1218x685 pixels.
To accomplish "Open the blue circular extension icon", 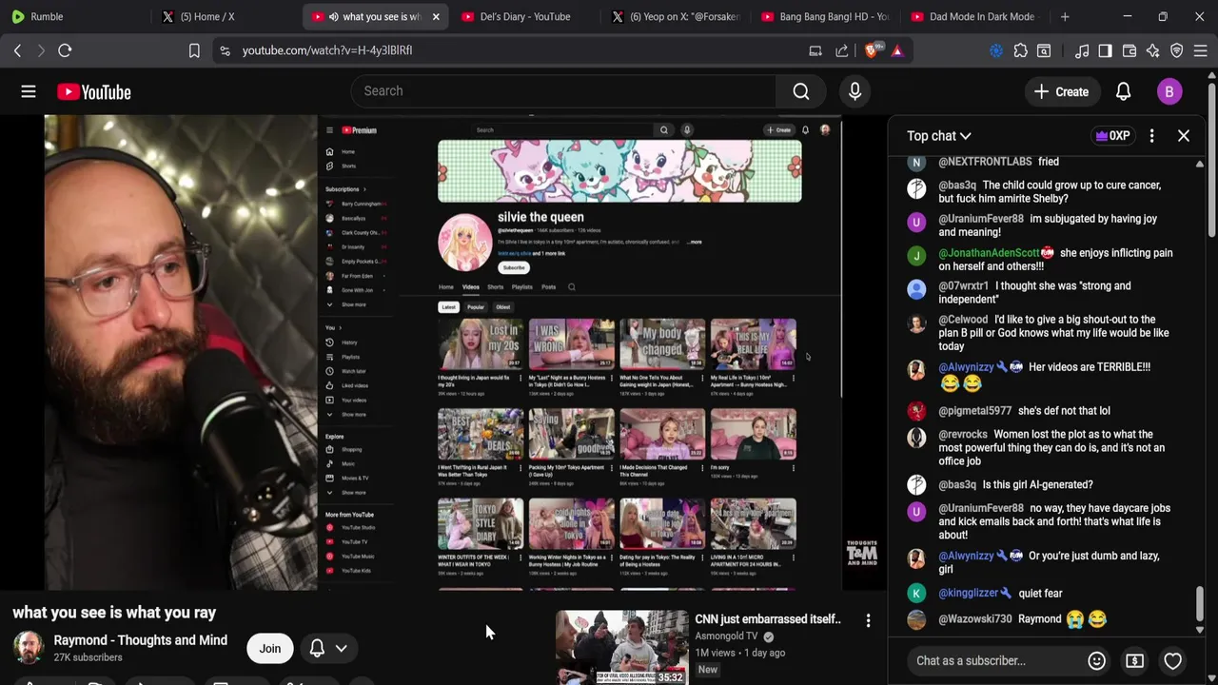I will (x=996, y=50).
